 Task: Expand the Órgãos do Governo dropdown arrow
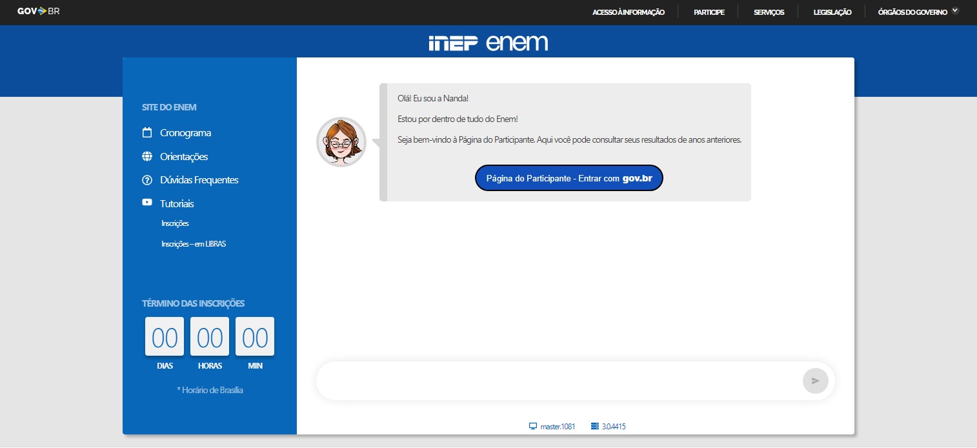tap(955, 10)
